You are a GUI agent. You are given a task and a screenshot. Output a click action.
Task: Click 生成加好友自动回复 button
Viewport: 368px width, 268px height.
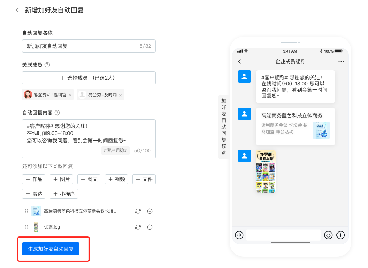(51, 249)
